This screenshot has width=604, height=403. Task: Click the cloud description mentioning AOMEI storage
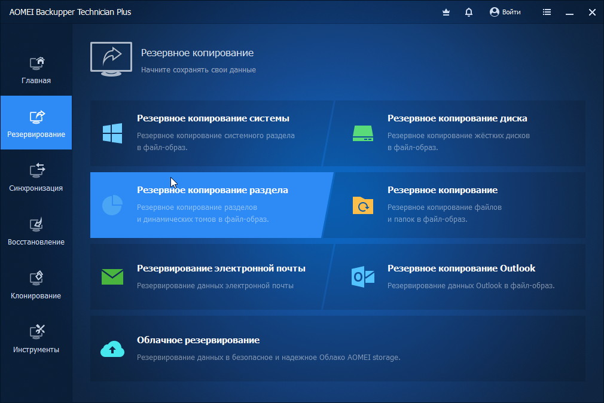tap(269, 358)
